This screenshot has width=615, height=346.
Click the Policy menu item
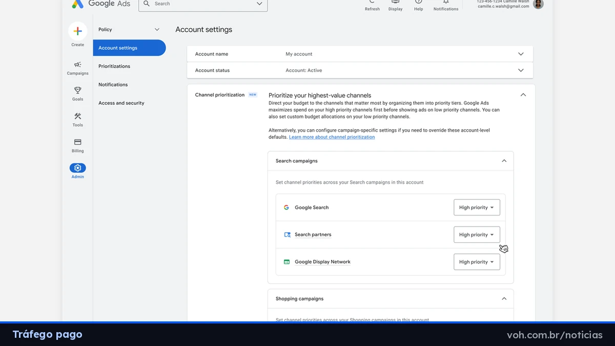coord(105,30)
